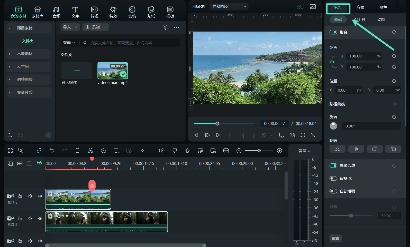The height and width of the screenshot is (247, 410).
Task: Select the video-miao.mp4 thumbnail
Action: click(x=113, y=71)
